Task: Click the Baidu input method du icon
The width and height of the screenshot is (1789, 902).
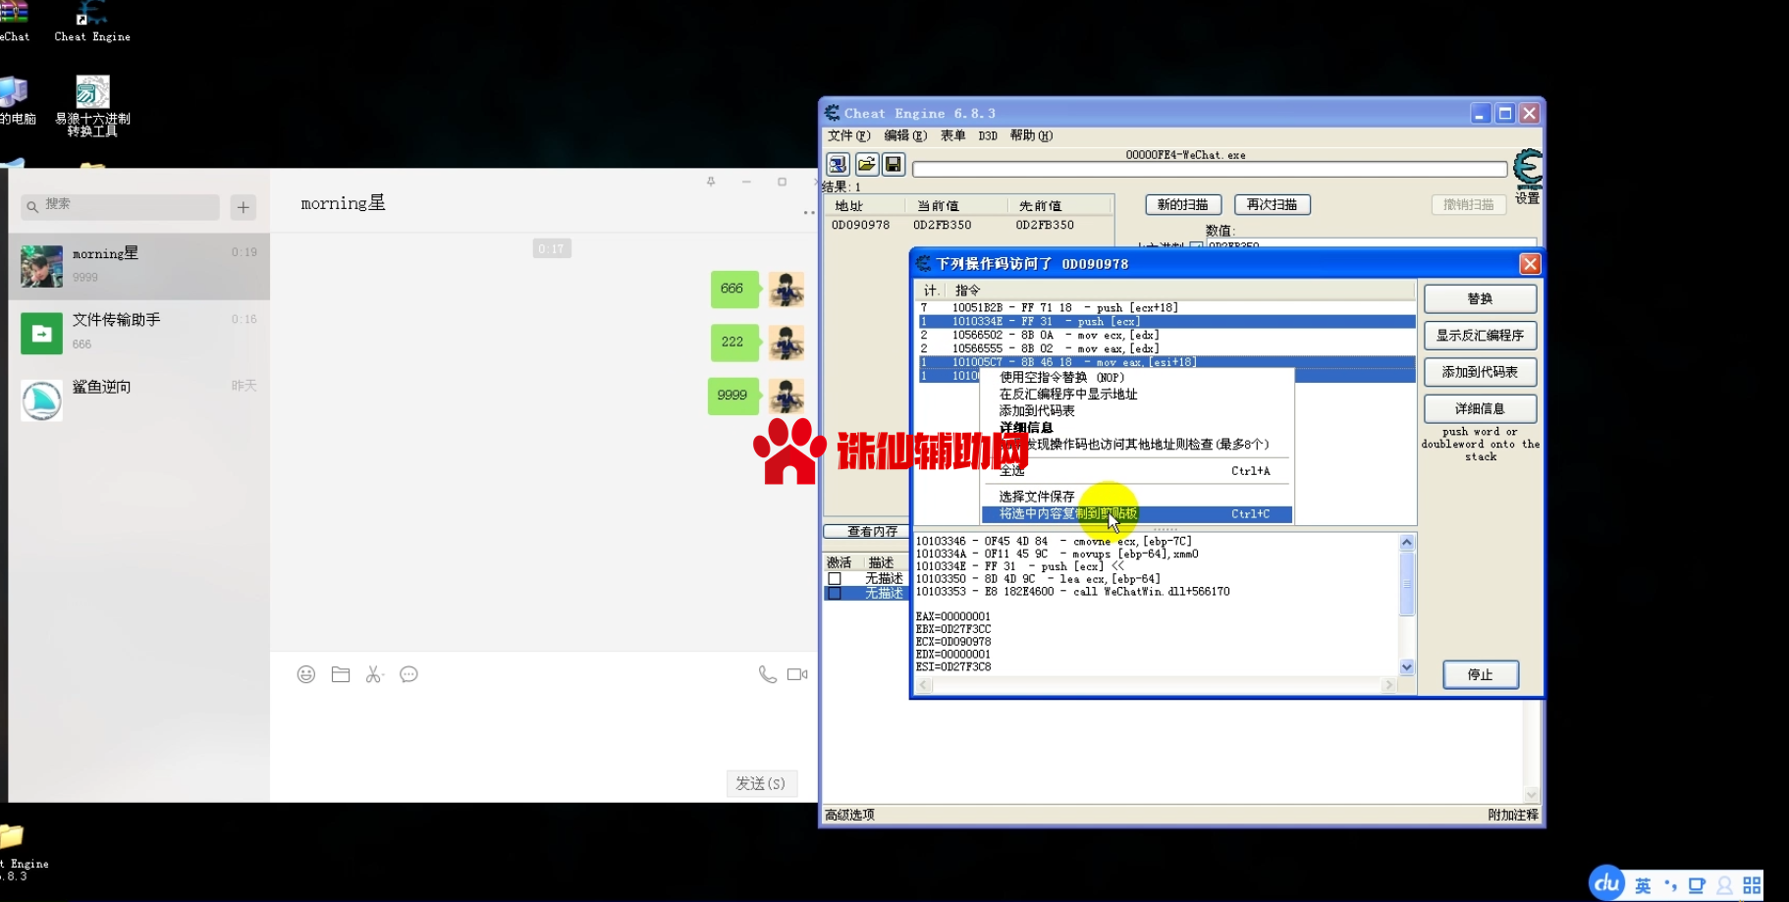Action: [1607, 883]
